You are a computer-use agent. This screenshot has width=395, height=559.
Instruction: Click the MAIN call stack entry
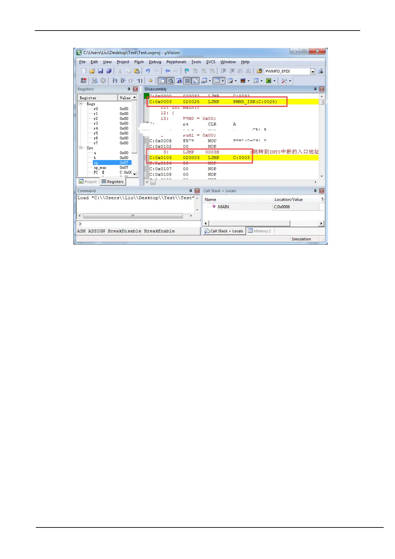(x=223, y=207)
